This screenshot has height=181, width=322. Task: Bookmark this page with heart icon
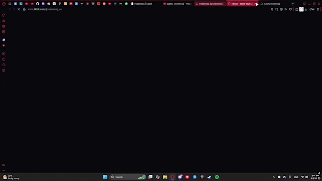[x=290, y=9]
